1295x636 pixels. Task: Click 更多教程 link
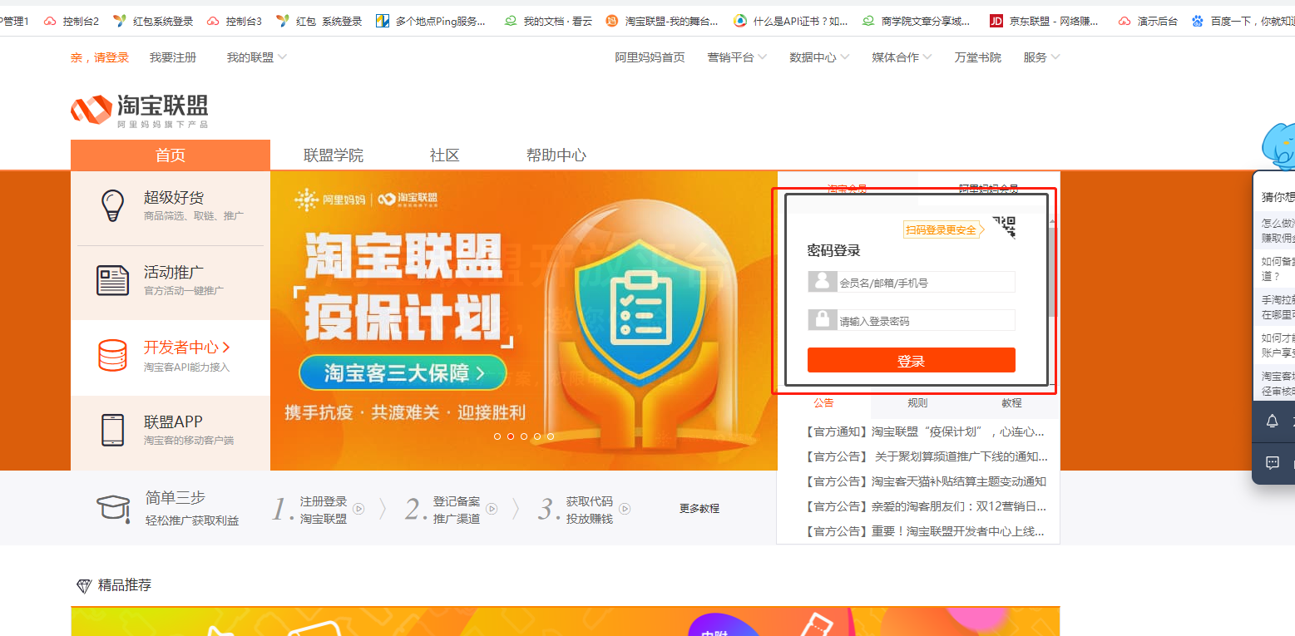tap(699, 508)
